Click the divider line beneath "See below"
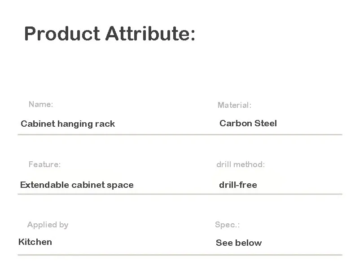The image size is (359, 266). [x=278, y=255]
